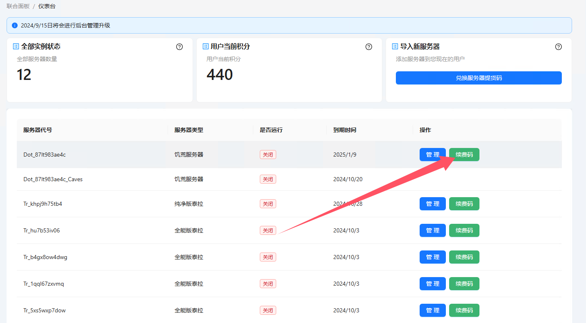Select server name Tr_5xs5wxp7dow

click(x=44, y=310)
